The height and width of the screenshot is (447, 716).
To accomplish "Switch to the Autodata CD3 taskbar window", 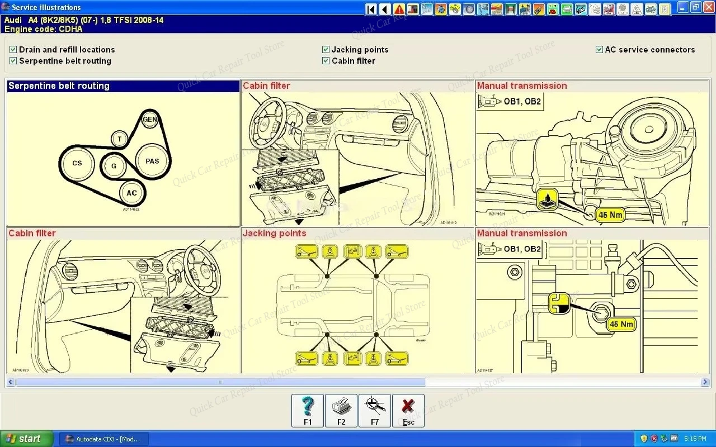I will pos(103,439).
